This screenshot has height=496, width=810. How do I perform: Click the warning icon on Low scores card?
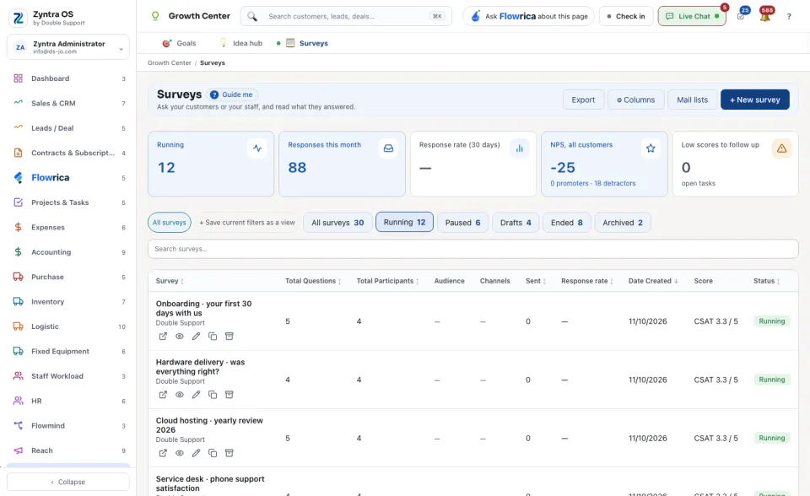(x=781, y=148)
